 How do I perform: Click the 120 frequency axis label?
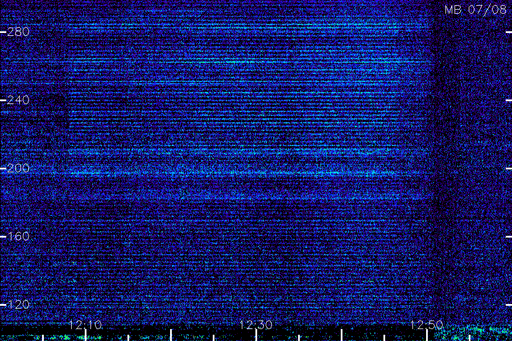(18, 305)
